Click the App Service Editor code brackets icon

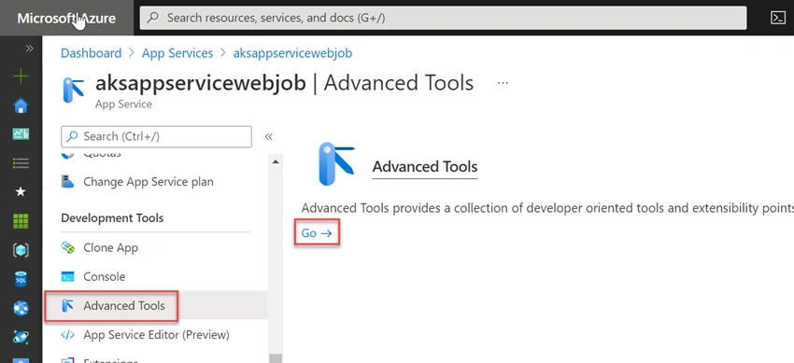67,335
